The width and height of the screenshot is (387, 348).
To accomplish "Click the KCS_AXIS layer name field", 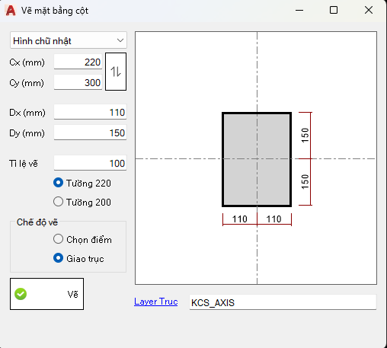I will point(283,302).
